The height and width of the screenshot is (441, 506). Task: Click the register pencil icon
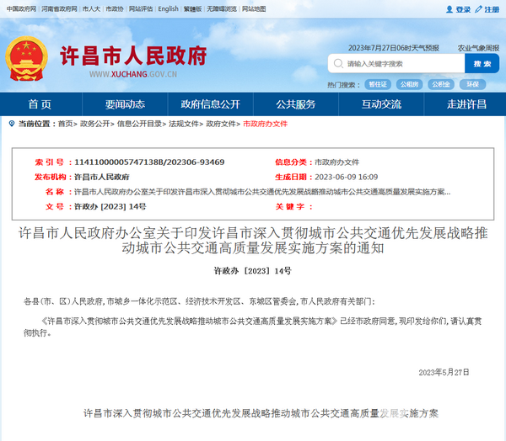[477, 9]
